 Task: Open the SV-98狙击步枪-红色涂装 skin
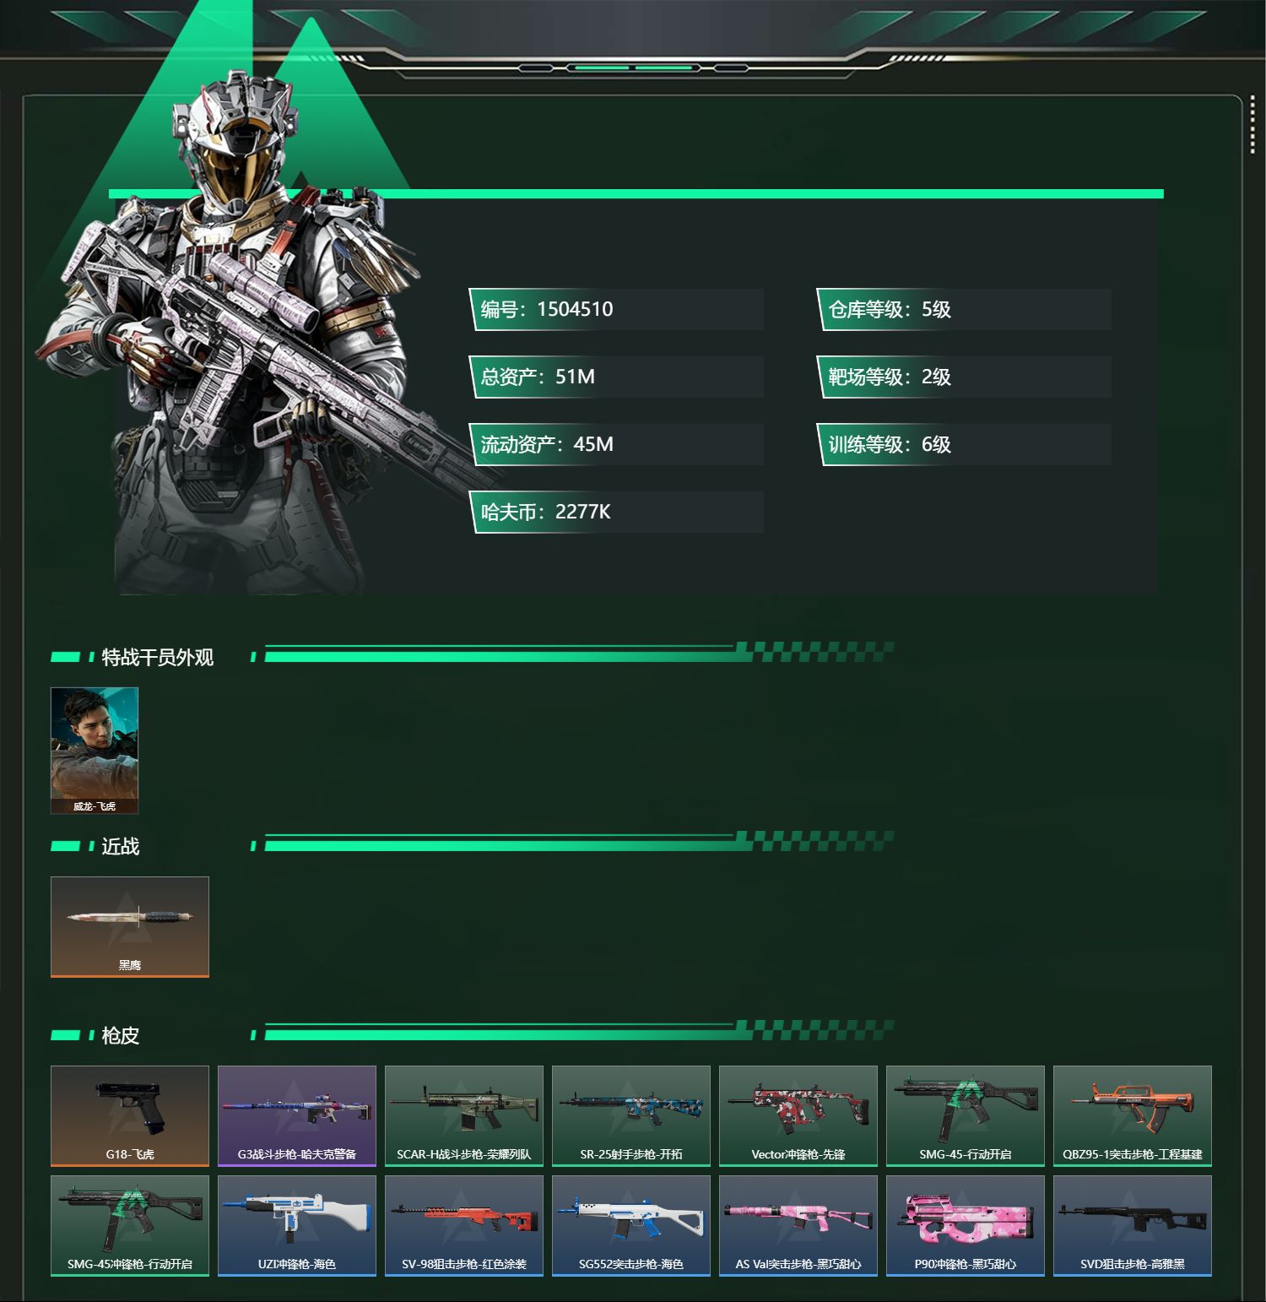[x=464, y=1226]
